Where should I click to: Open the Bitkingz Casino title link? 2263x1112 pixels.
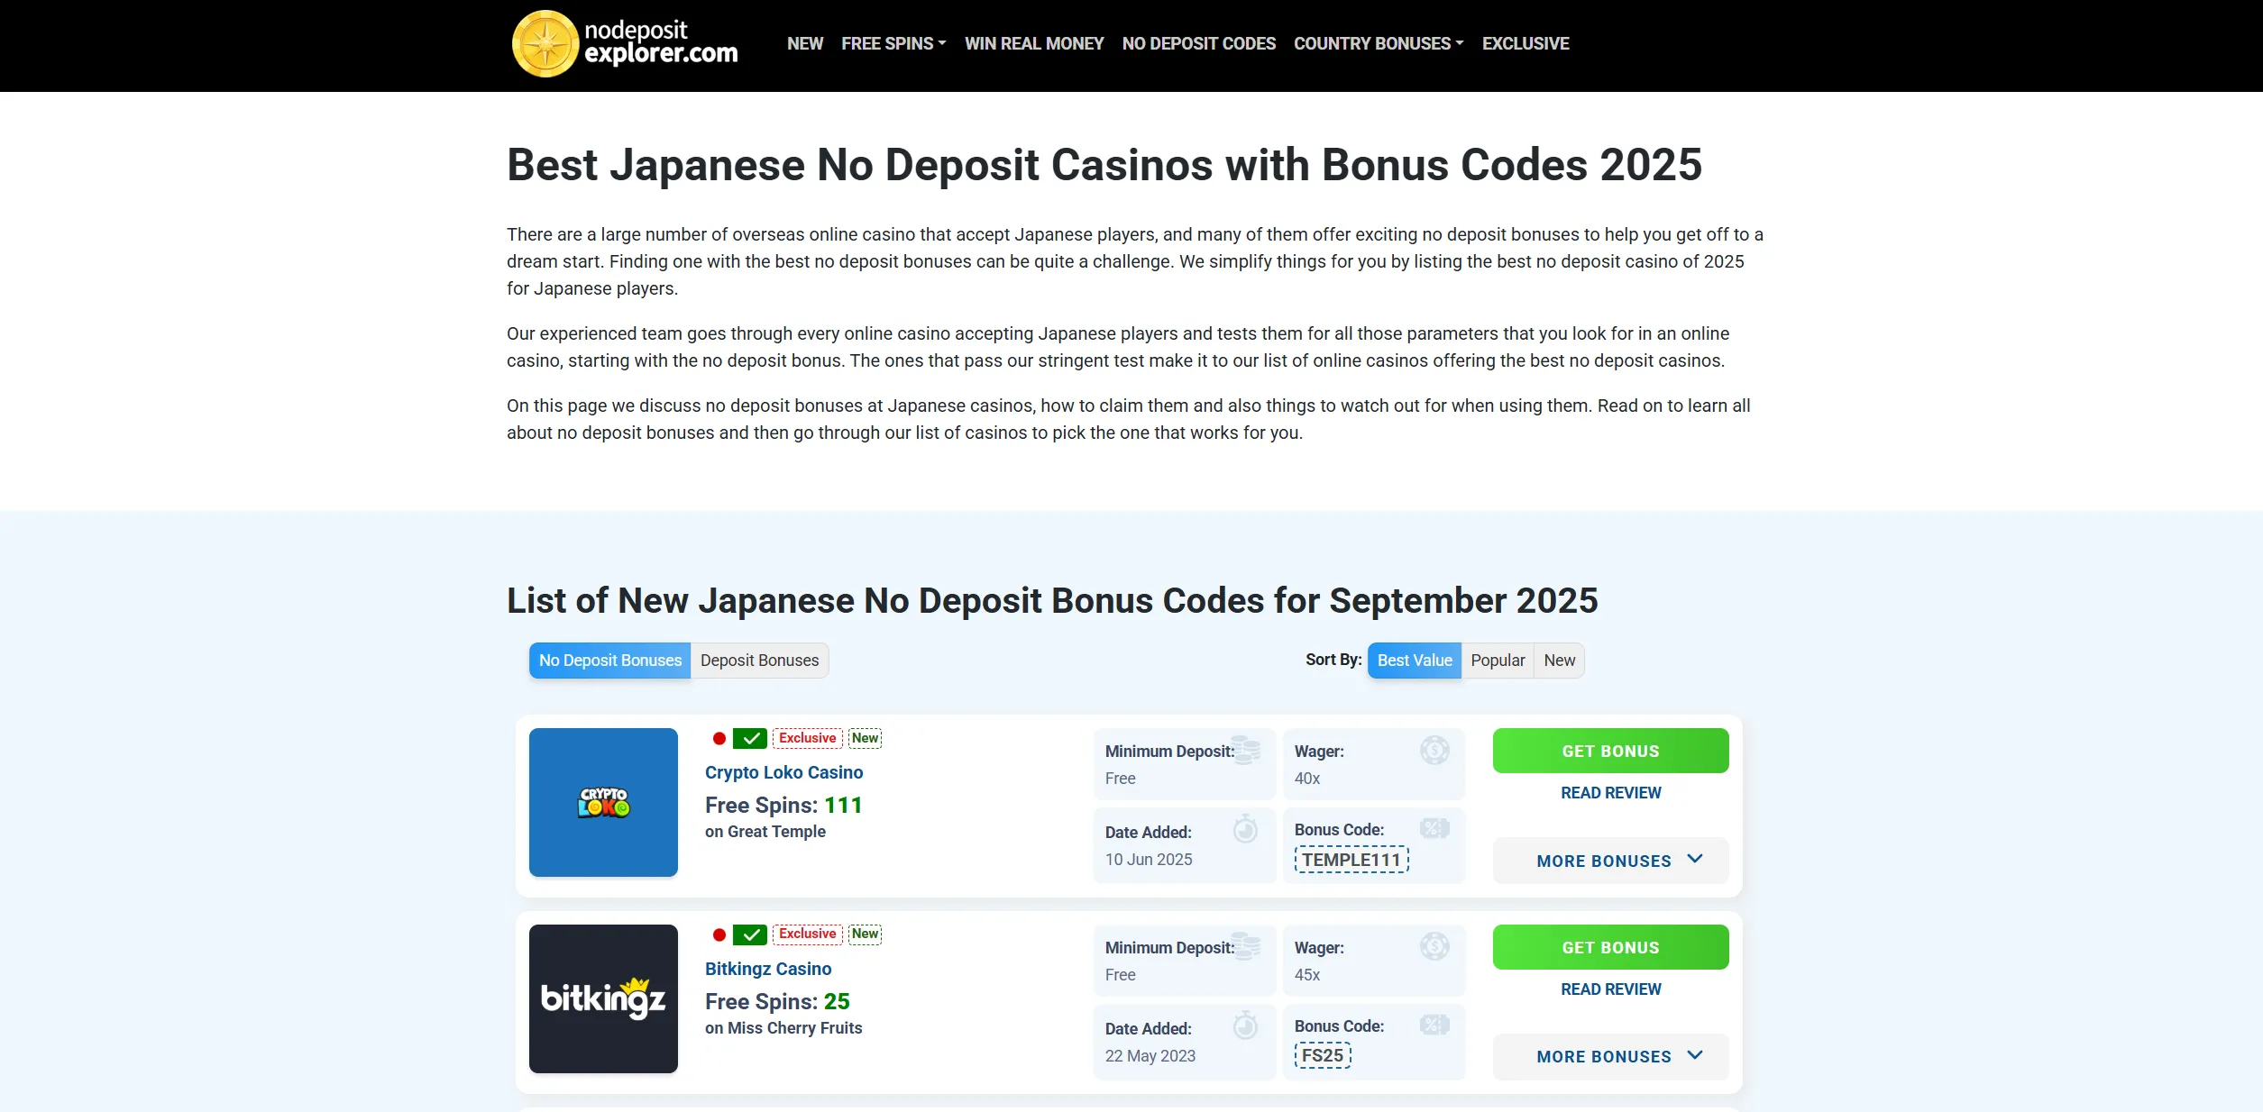pyautogui.click(x=768, y=969)
